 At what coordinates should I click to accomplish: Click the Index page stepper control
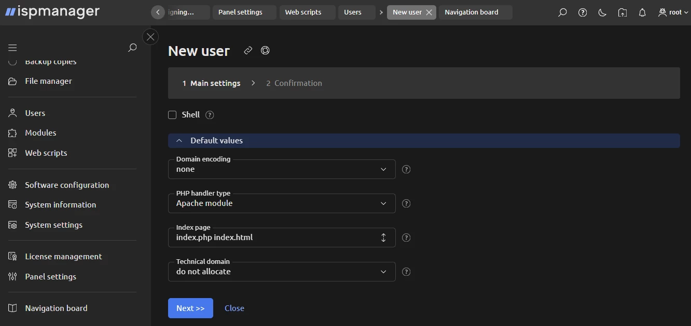coord(383,237)
